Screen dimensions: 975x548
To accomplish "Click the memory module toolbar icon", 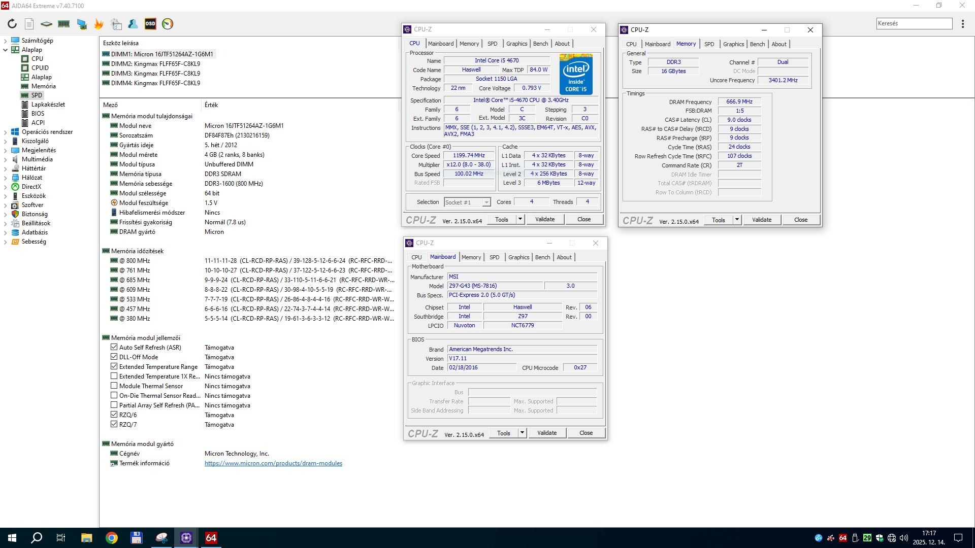I will (x=64, y=24).
